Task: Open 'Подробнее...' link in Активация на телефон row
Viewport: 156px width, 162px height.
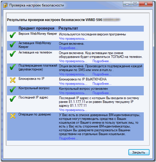Action: coord(102,61)
